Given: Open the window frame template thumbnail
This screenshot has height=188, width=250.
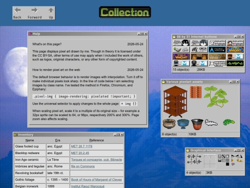Looking at the screenshot, I should click(210, 161).
